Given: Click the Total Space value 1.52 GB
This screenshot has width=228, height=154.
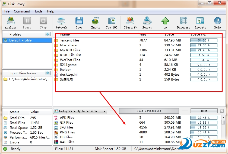Looking at the screenshot, I should click(x=36, y=128).
